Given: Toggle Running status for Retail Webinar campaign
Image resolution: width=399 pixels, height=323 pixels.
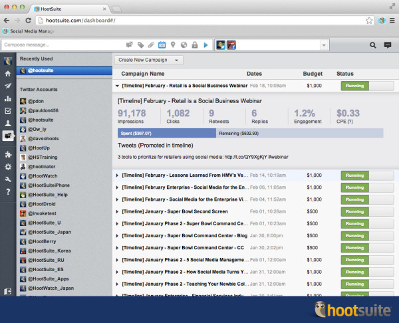Looking at the screenshot, I should (367, 86).
